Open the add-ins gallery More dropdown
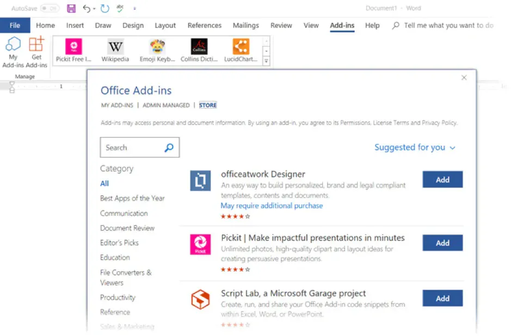The width and height of the screenshot is (511, 336). [x=266, y=60]
